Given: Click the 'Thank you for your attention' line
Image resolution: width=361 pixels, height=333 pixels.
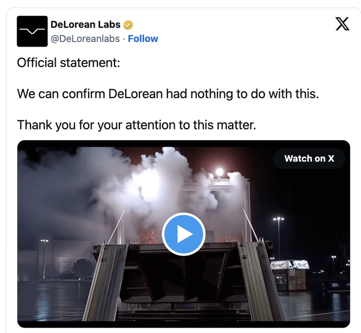Looking at the screenshot, I should (137, 125).
